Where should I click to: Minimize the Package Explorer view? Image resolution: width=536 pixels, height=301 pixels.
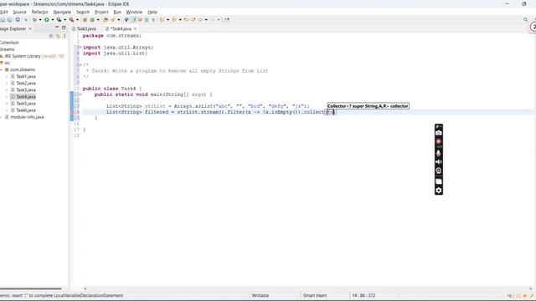coord(57,28)
